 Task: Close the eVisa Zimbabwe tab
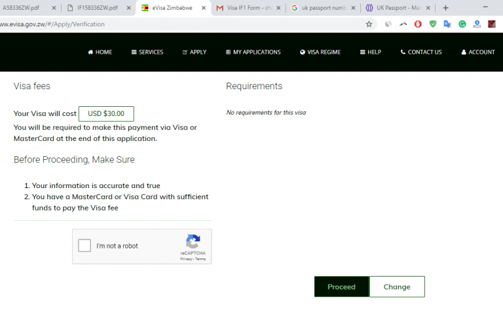click(x=204, y=8)
